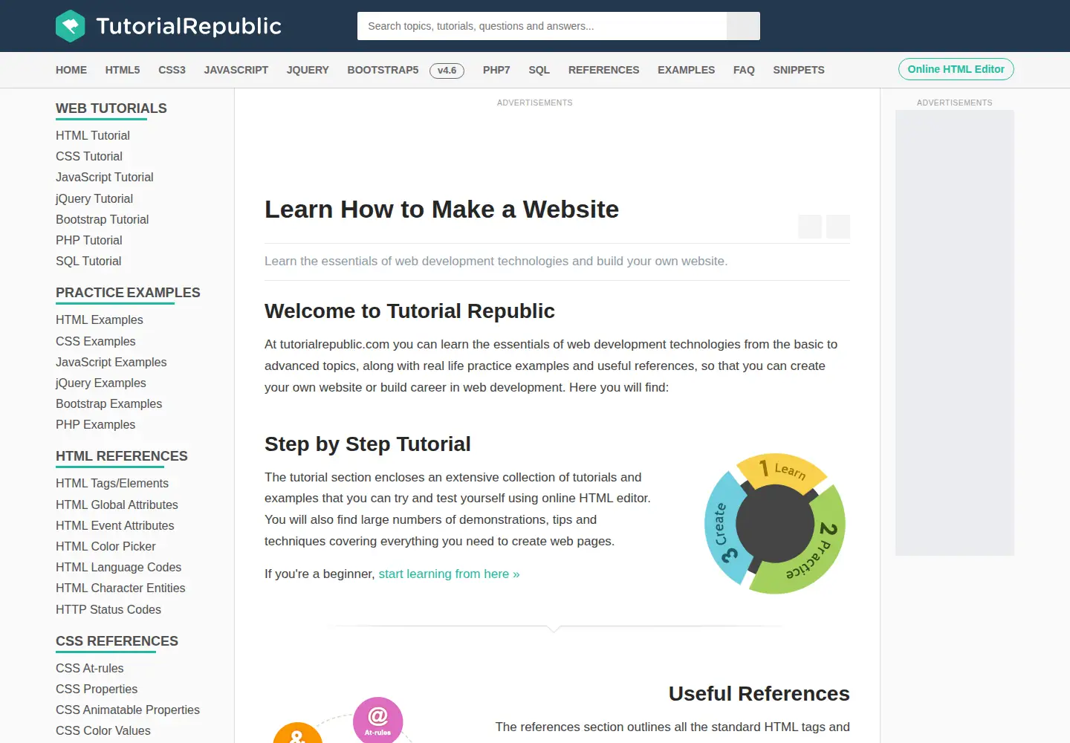Open CSS Properties reference link
Viewport: 1070px width, 743px height.
(97, 689)
